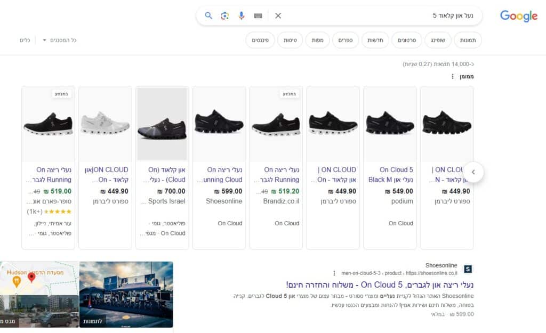The width and height of the screenshot is (546, 333).
Task: Open three-dot menu by shoesonline.co.il URL
Action: pos(334,273)
